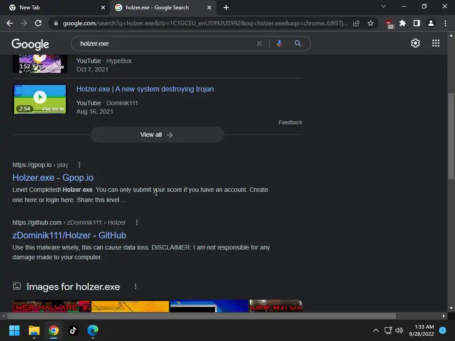Open File Explorer from the taskbar

click(x=34, y=330)
